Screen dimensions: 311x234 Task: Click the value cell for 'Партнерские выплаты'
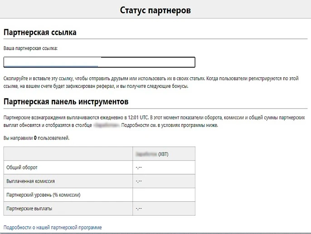tap(164, 209)
